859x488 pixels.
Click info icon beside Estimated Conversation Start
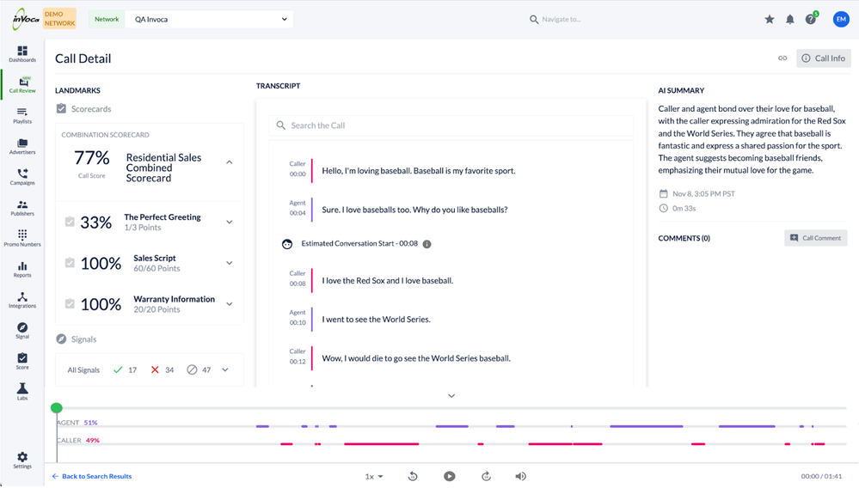[427, 244]
